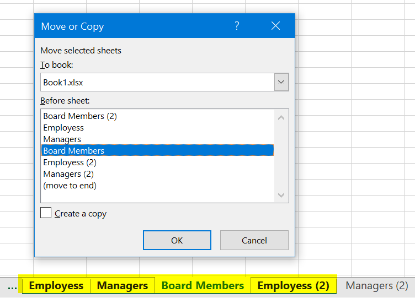The height and width of the screenshot is (298, 415).
Task: Click the ellipsis to show hidden sheet tabs
Action: (x=12, y=285)
